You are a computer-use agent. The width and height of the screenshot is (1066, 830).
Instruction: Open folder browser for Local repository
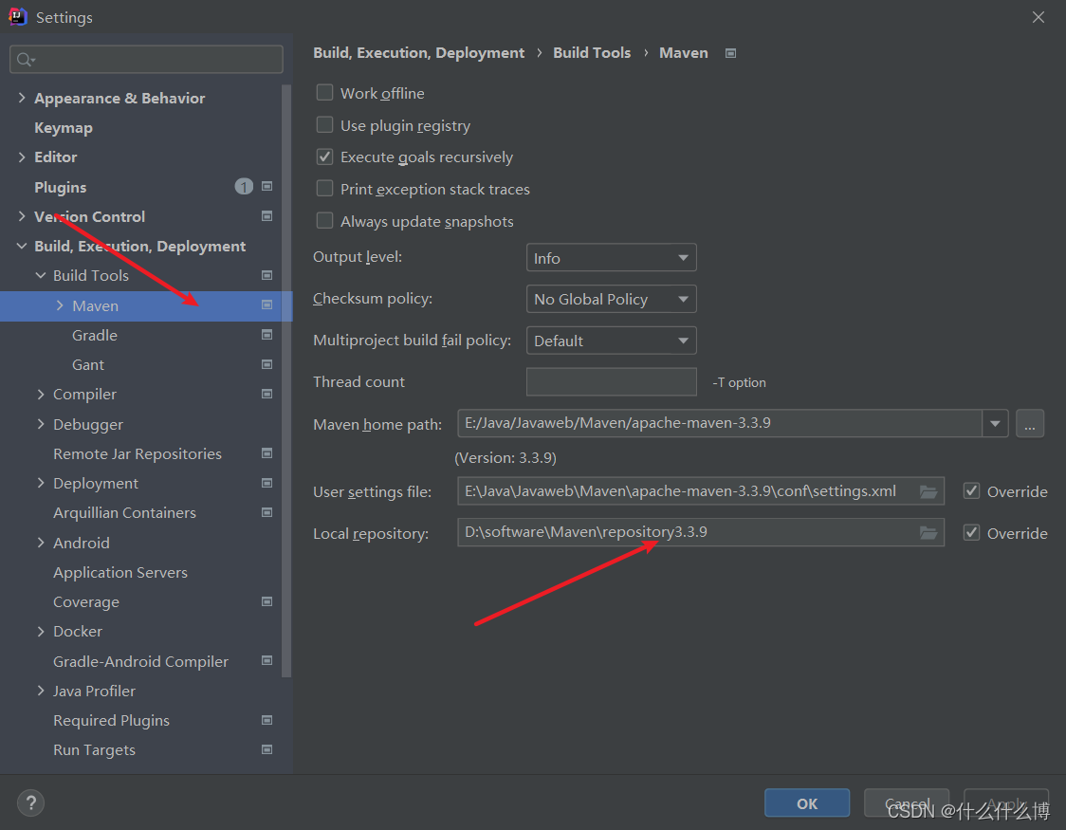click(x=928, y=533)
